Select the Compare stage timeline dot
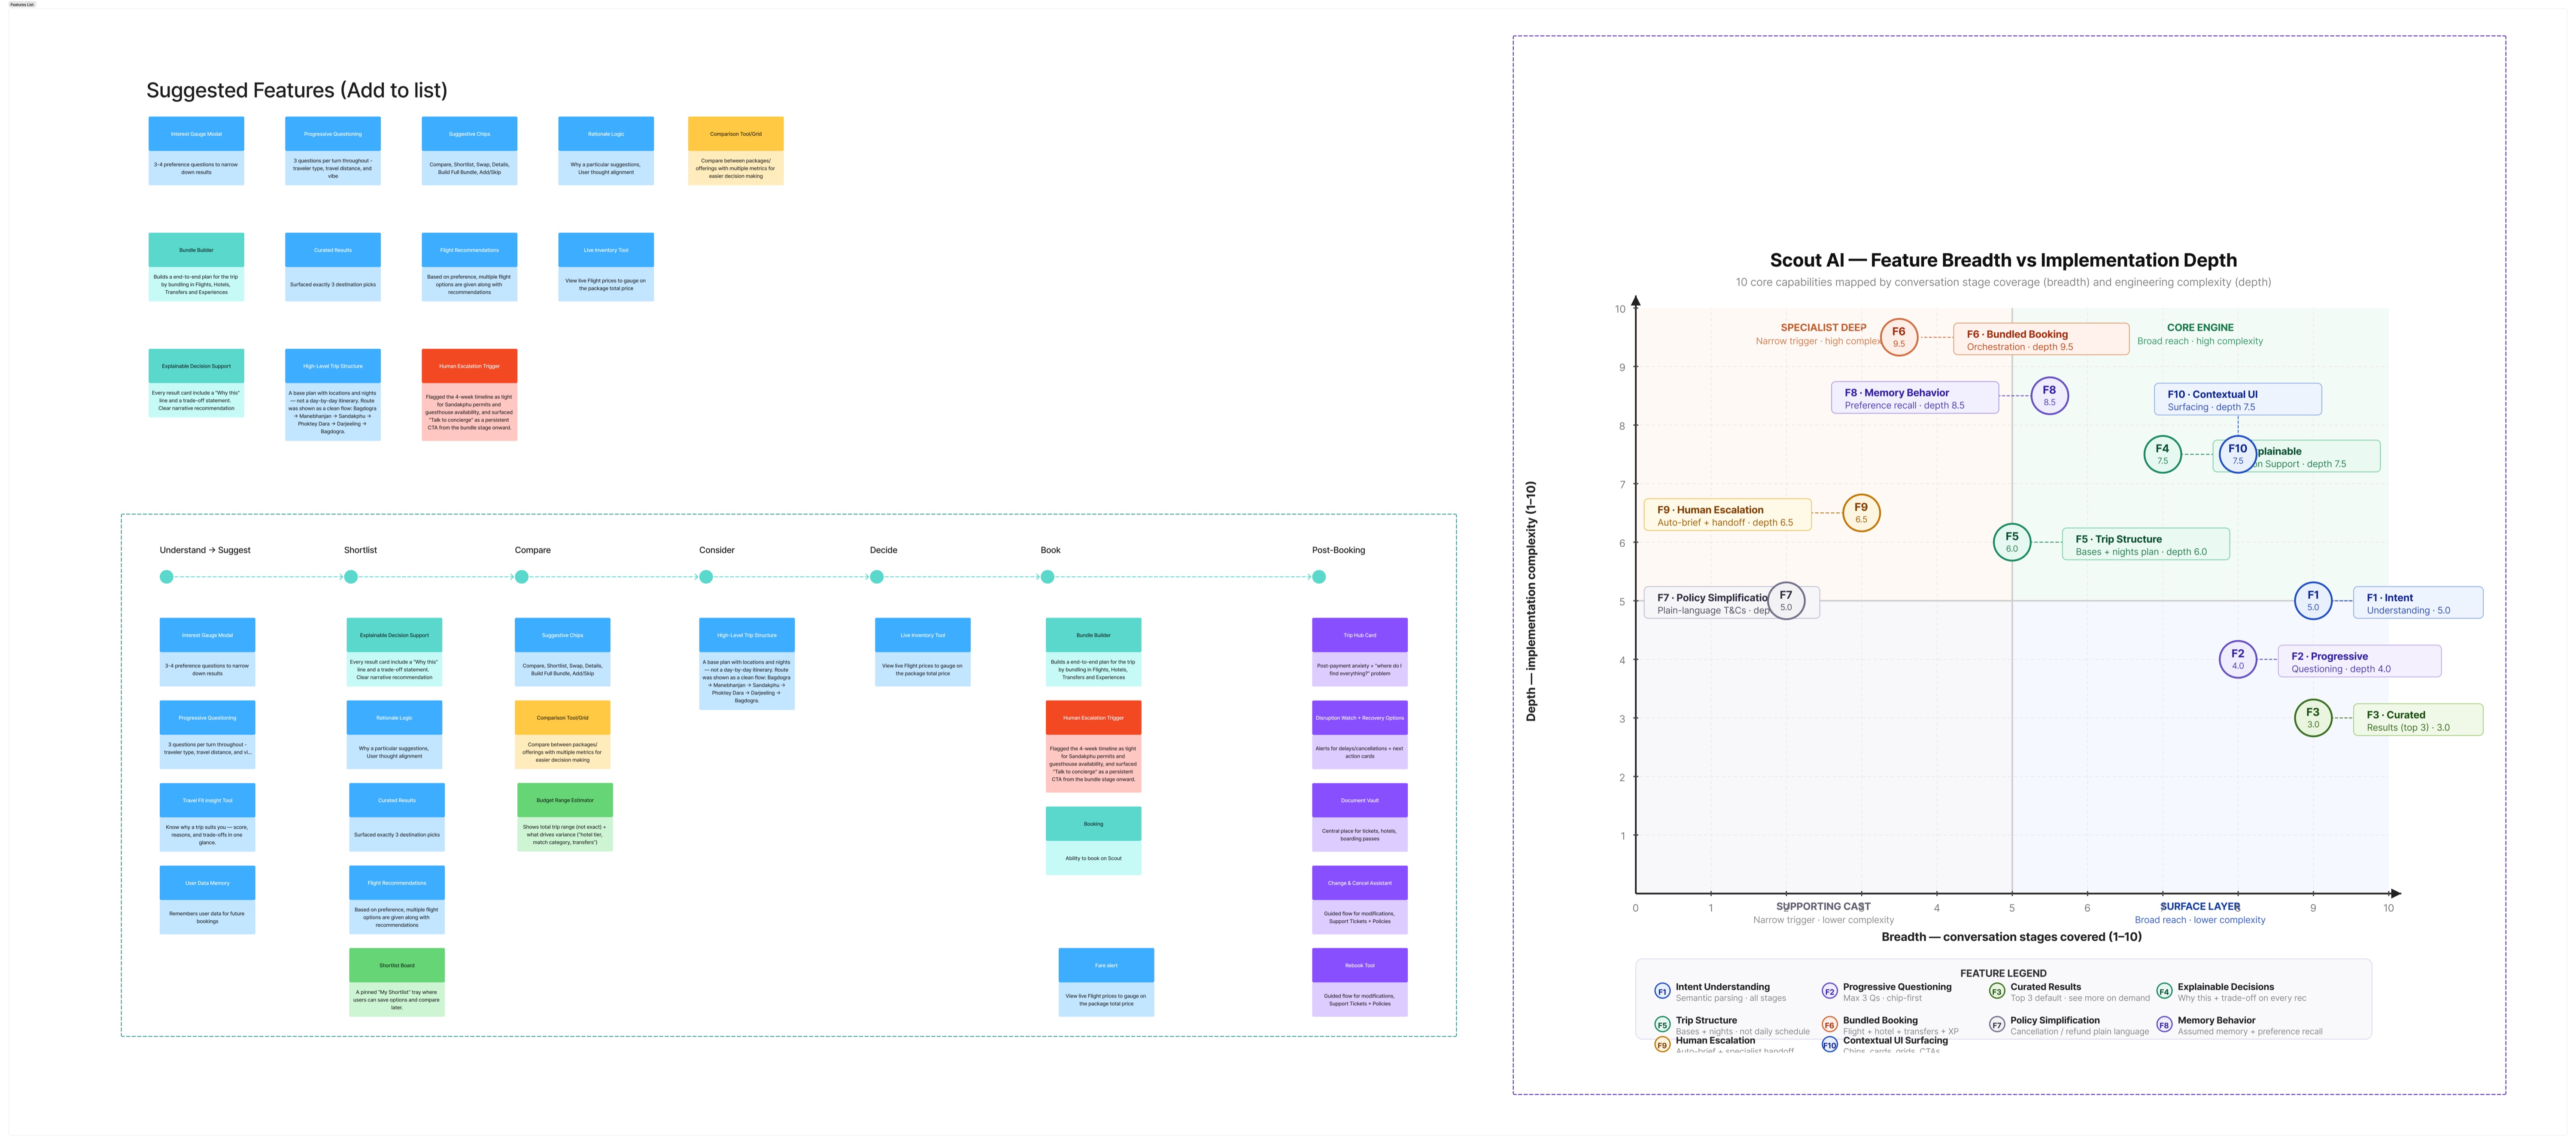 pyautogui.click(x=522, y=577)
